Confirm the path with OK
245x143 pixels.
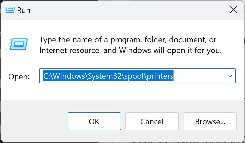(x=94, y=121)
